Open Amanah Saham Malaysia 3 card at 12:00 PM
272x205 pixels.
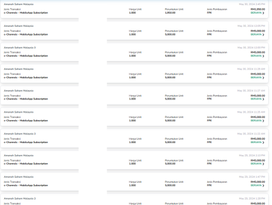pos(134,52)
